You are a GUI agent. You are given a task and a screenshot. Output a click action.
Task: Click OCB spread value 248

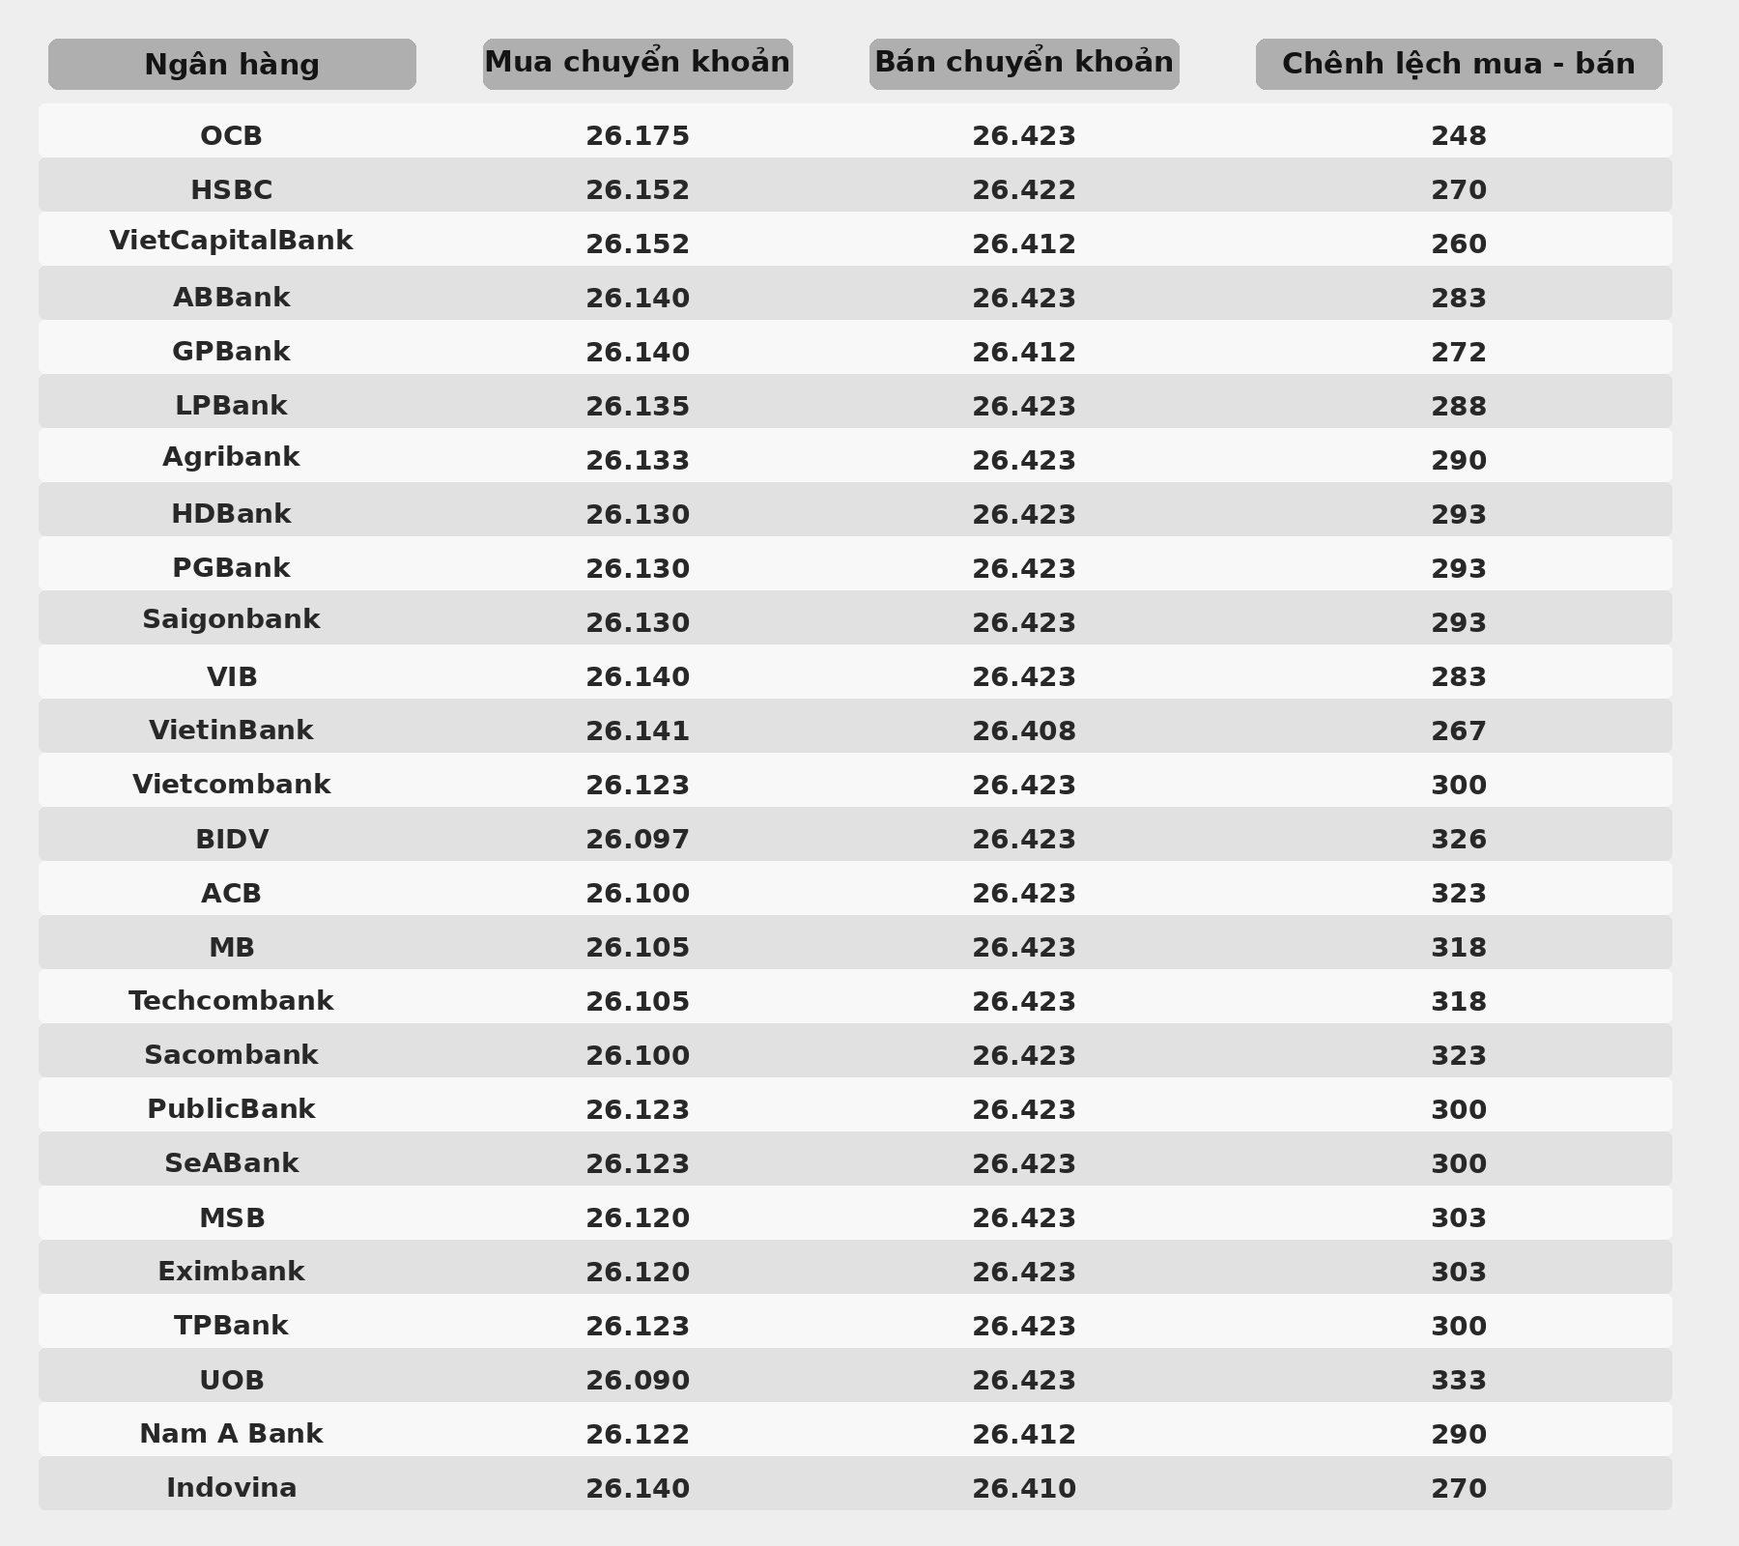1459,136
